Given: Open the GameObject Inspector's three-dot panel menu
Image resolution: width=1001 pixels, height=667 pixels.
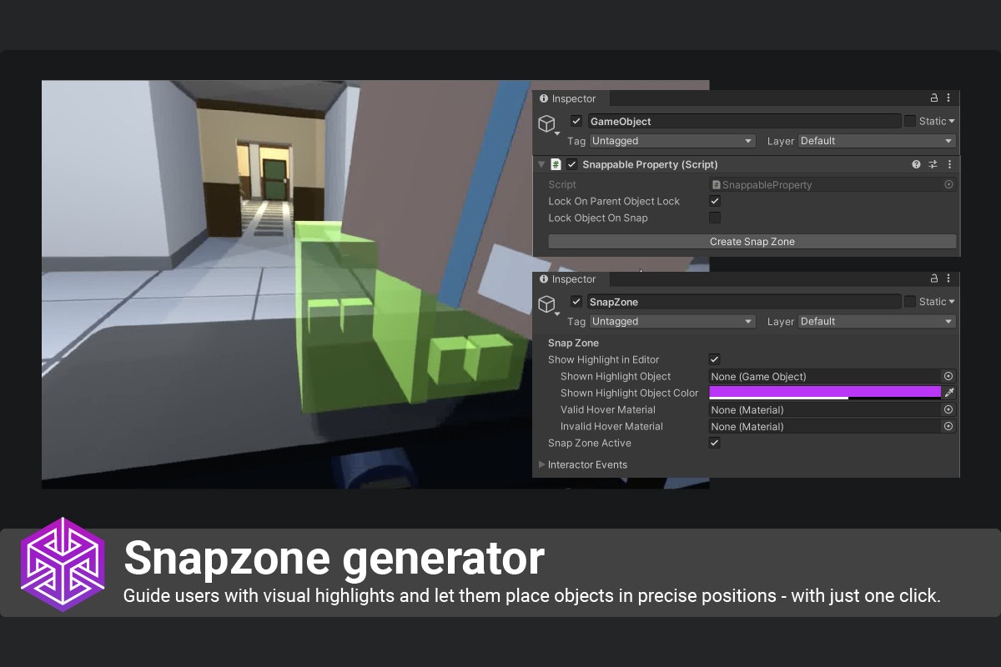Looking at the screenshot, I should (x=948, y=98).
